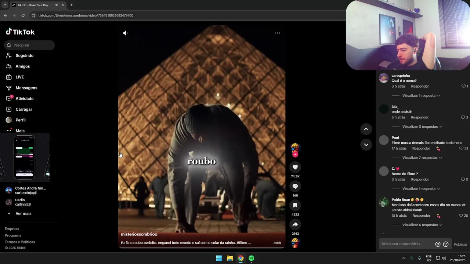This screenshot has width=470, height=264.
Task: Expand 3 replies under lala_'s comment
Action: click(x=422, y=127)
